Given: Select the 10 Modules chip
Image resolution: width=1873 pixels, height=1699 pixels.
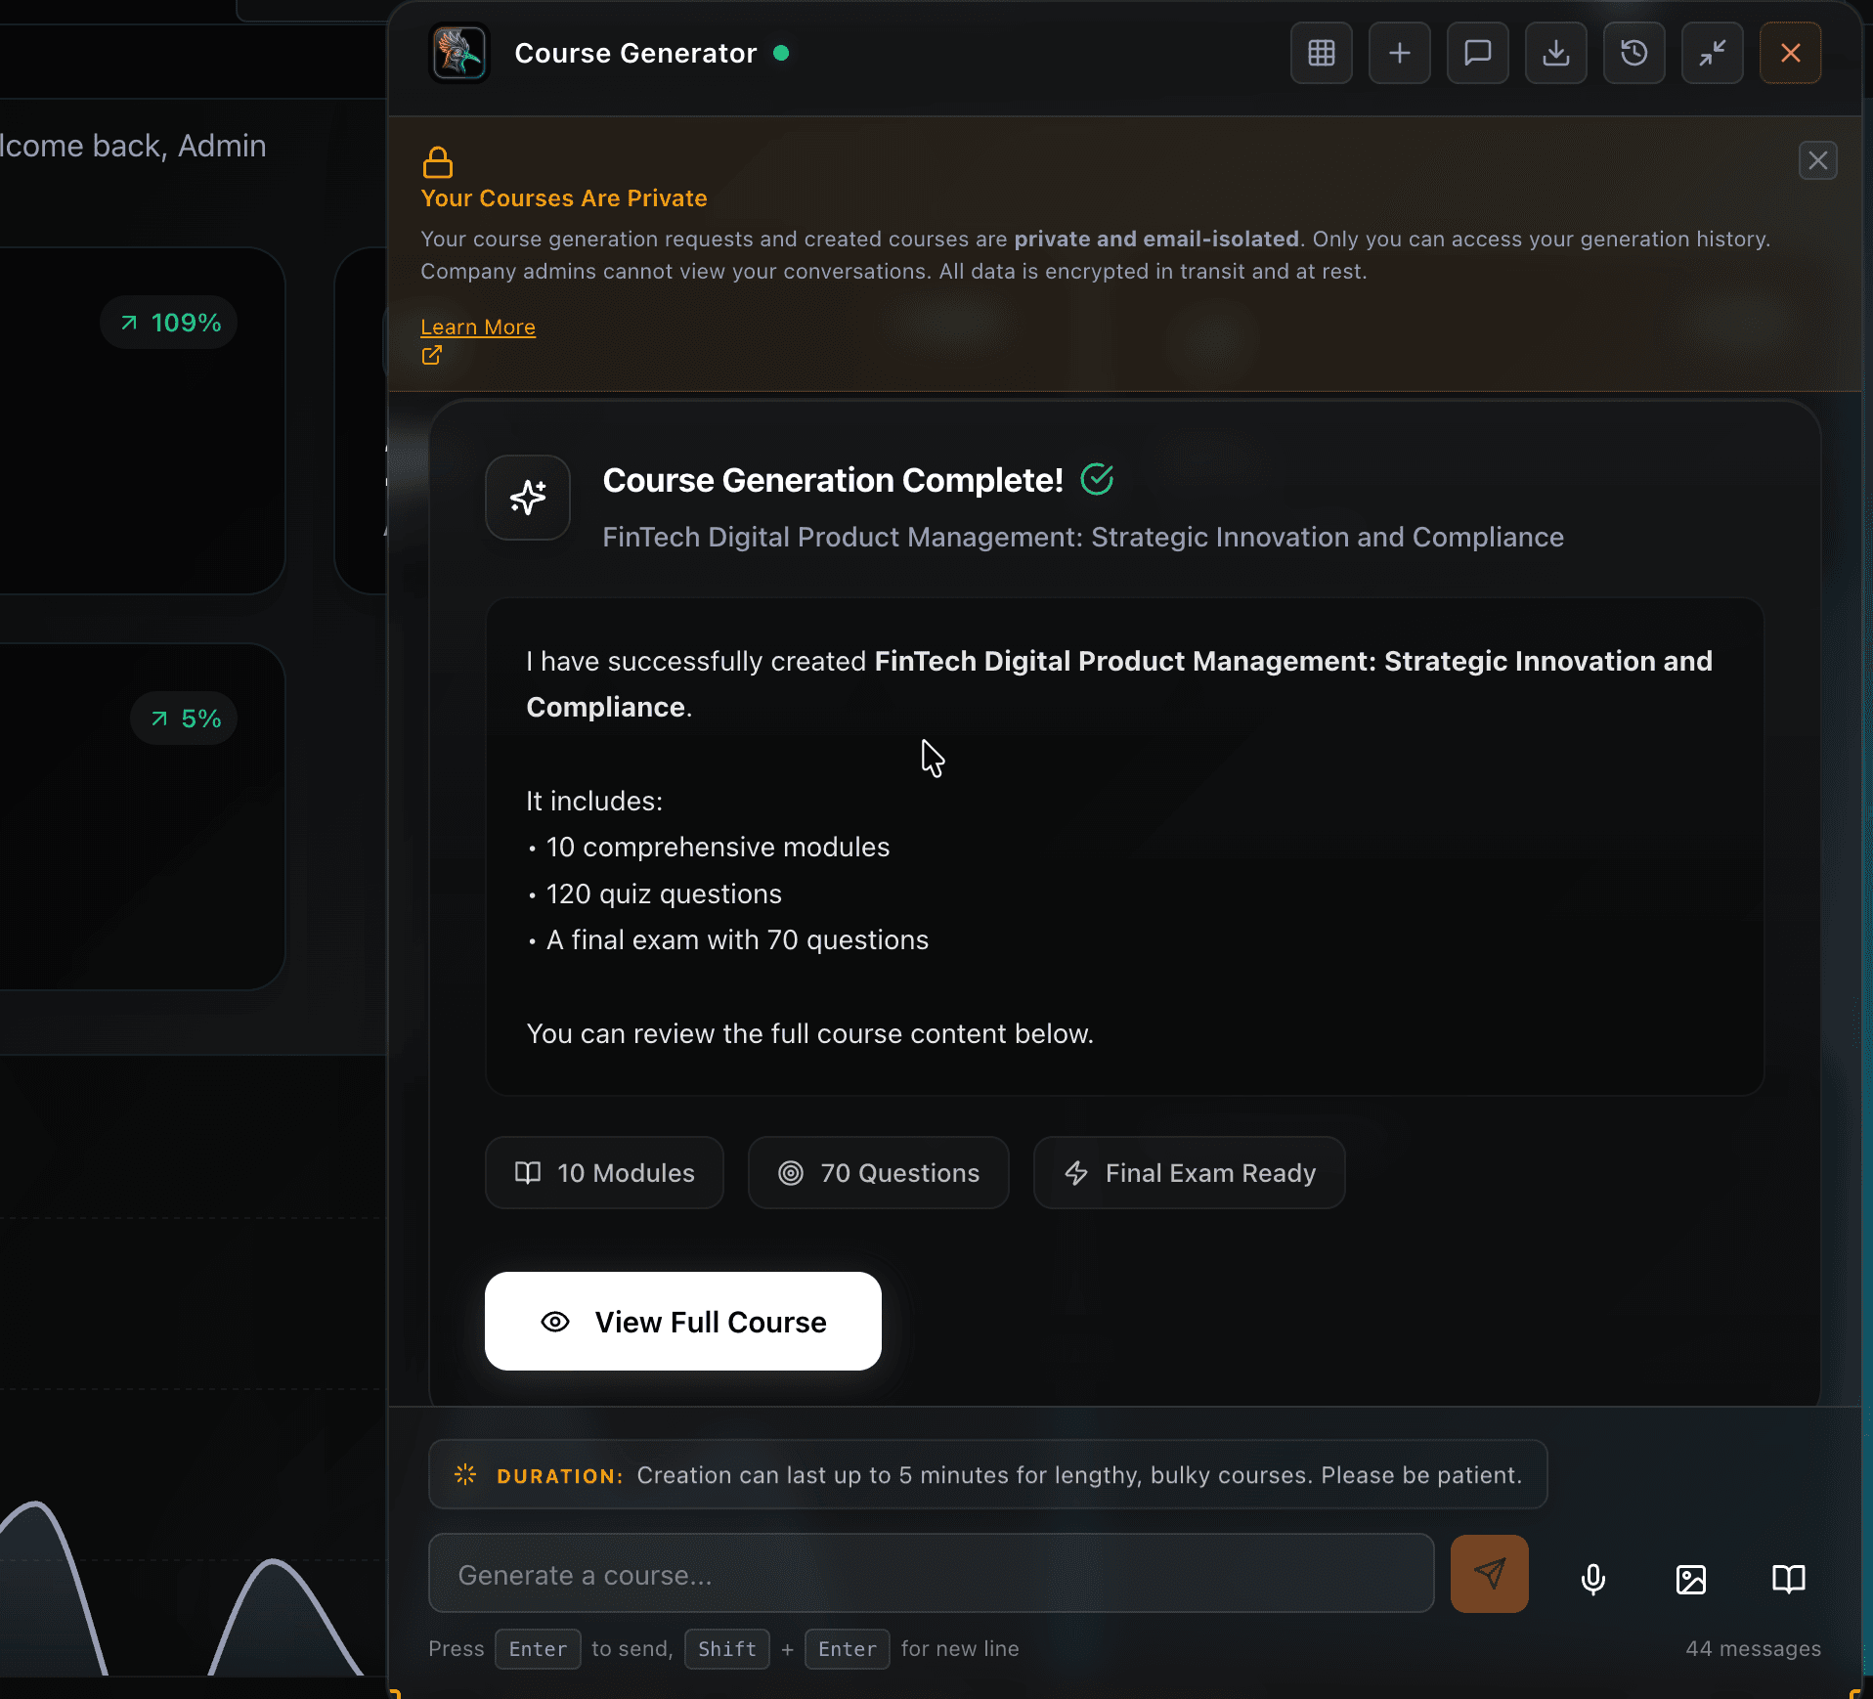Looking at the screenshot, I should 603,1172.
